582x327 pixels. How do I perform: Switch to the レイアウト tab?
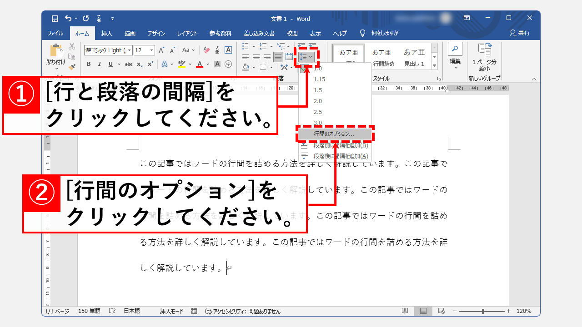(187, 33)
